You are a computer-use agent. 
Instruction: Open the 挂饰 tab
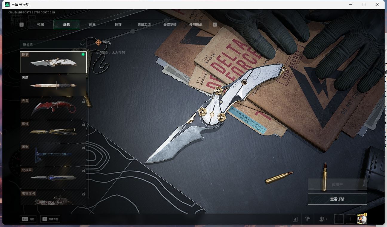click(118, 25)
